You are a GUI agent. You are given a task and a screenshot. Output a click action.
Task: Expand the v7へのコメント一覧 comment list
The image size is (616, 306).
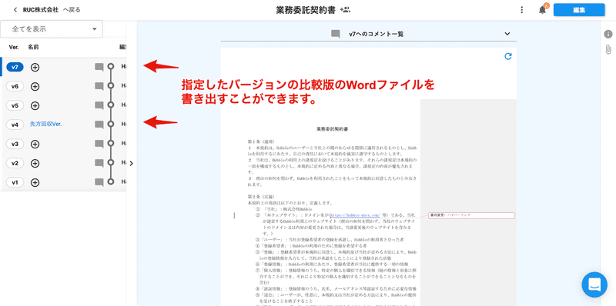tap(507, 34)
